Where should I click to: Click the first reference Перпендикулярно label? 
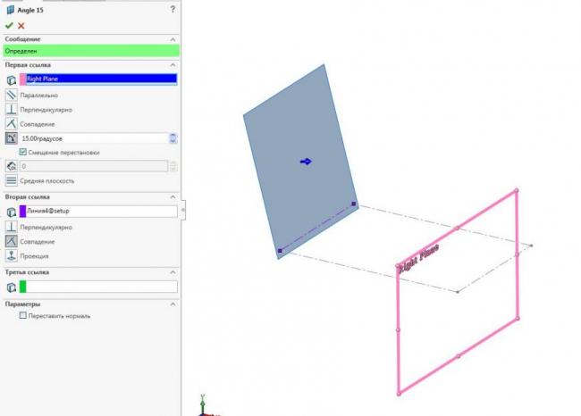(46, 110)
